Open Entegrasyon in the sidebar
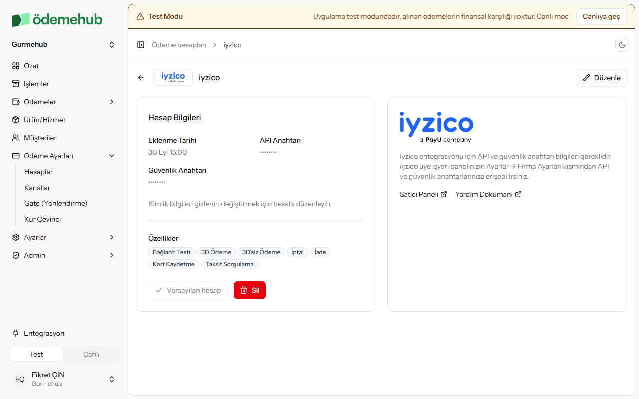The width and height of the screenshot is (639, 399). 64,333
